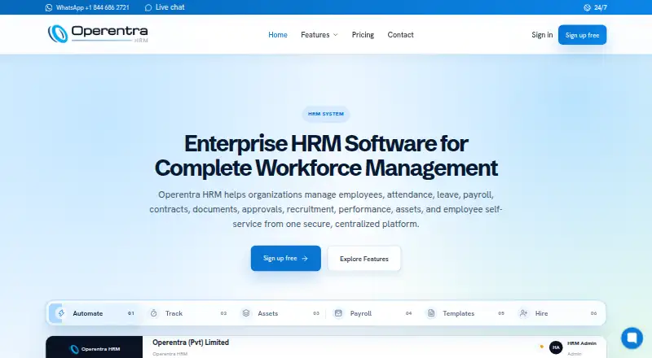Screen dimensions: 652x358
Task: Click the Hire add-user icon
Action: pyautogui.click(x=523, y=313)
